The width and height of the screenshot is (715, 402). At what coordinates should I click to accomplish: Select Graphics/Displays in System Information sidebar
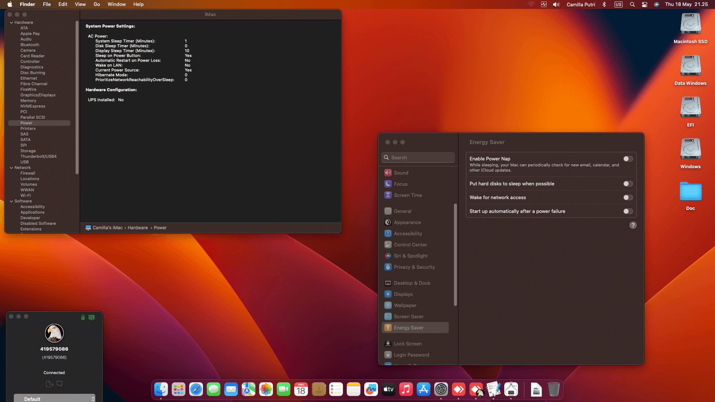point(38,95)
